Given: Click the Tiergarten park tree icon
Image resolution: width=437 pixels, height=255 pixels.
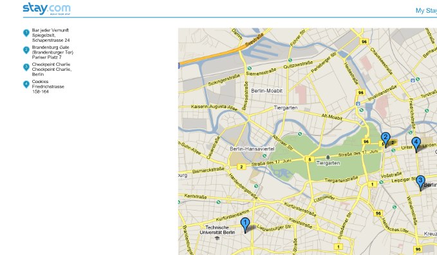Looking at the screenshot, I should coord(328,157).
